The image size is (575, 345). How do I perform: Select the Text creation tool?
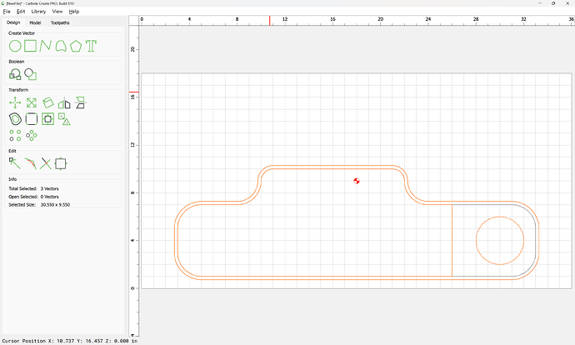tap(91, 46)
